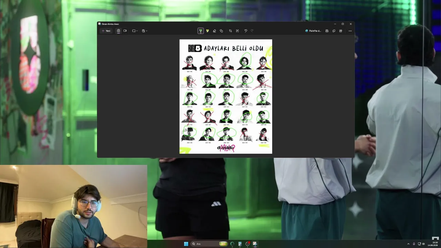Undo the last annotation stroke
Screen dimensions: 441x248
pyautogui.click(x=246, y=31)
